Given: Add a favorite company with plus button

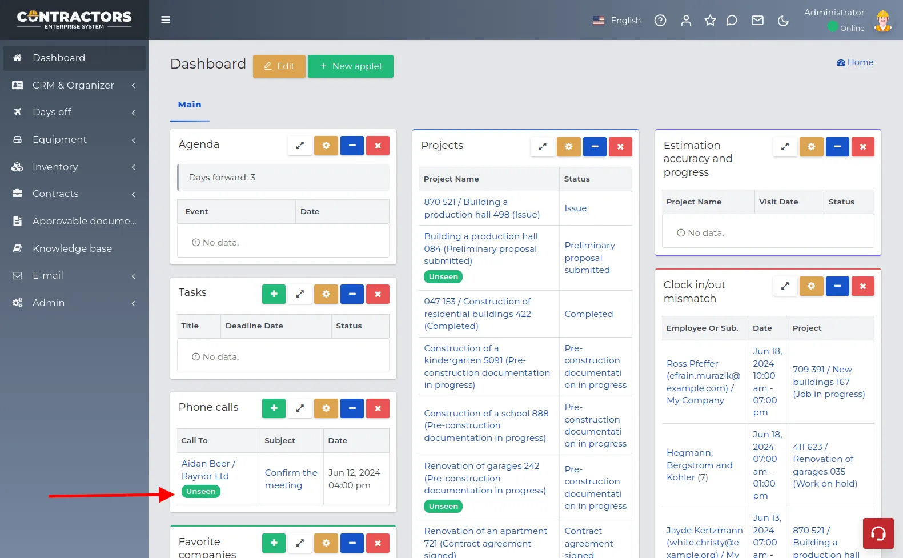Looking at the screenshot, I should point(274,543).
